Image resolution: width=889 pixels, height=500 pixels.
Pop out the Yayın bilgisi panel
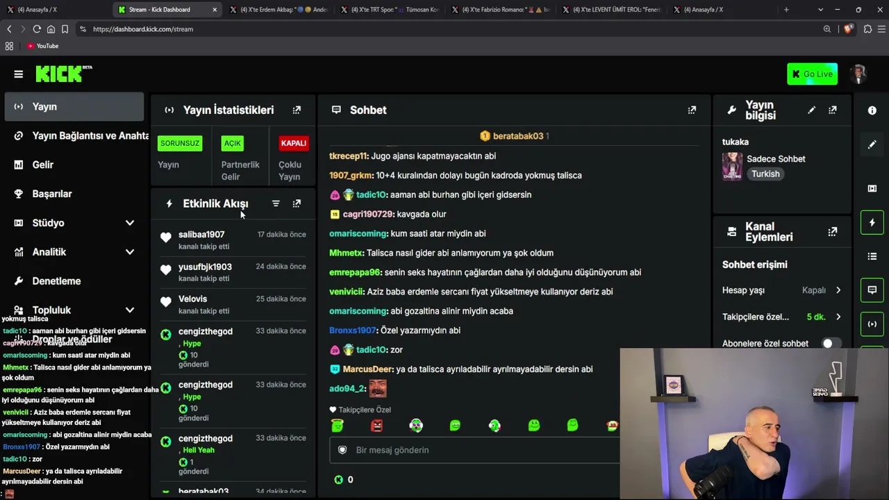pos(832,110)
